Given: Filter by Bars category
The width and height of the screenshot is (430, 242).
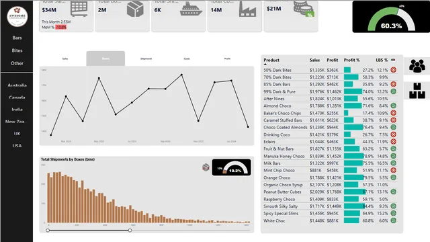Looking at the screenshot, I should [17, 38].
